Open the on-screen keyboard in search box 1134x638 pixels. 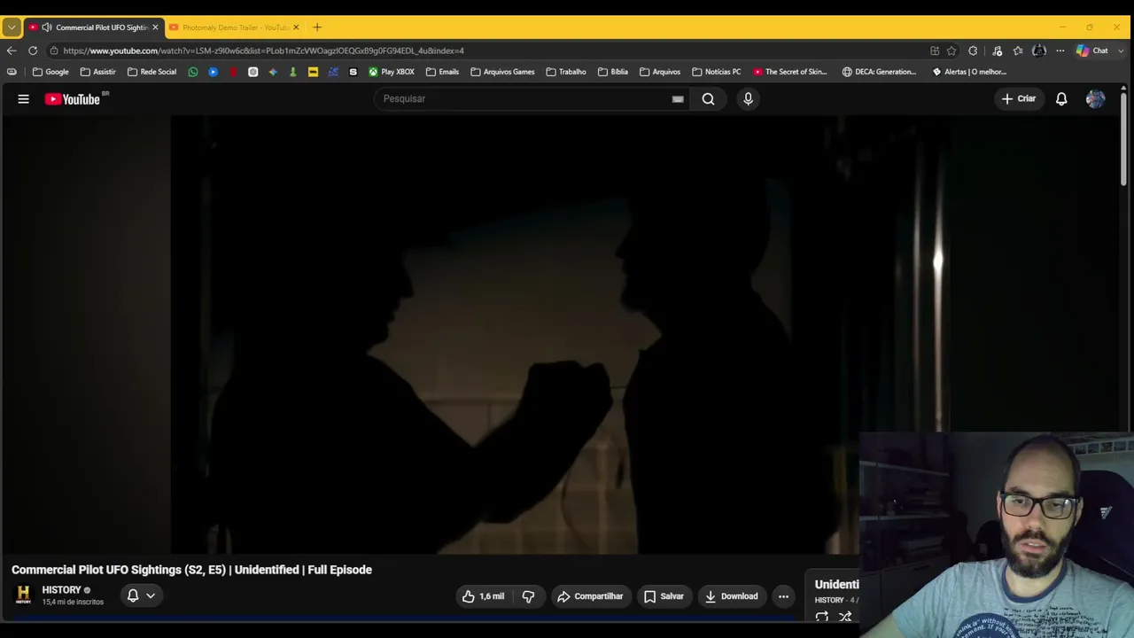click(678, 99)
